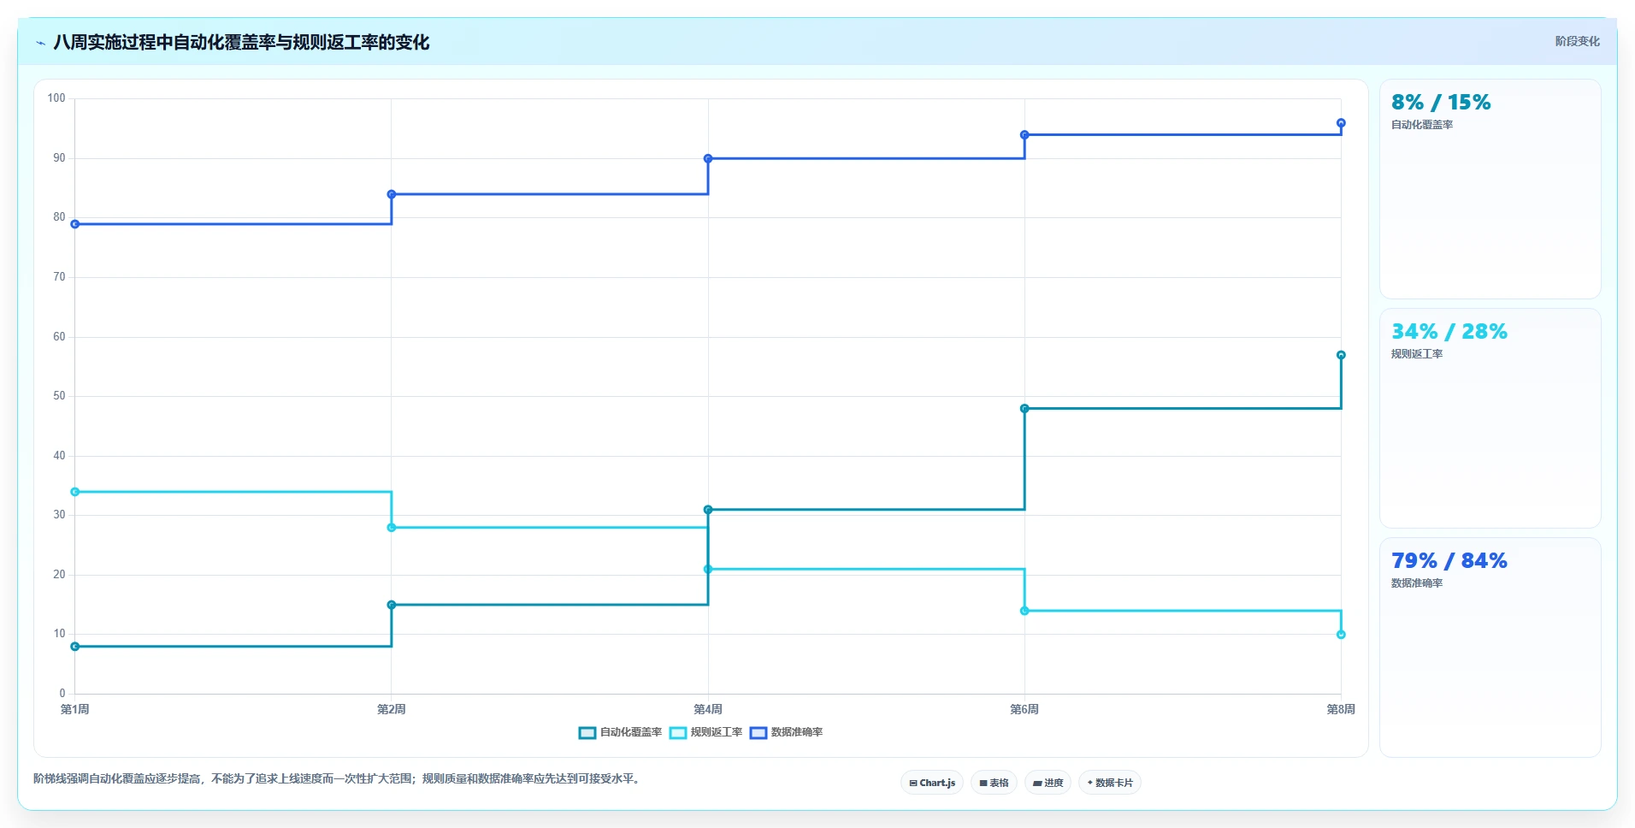Click the 第1周 x-axis label
Image resolution: width=1635 pixels, height=828 pixels.
click(x=75, y=709)
